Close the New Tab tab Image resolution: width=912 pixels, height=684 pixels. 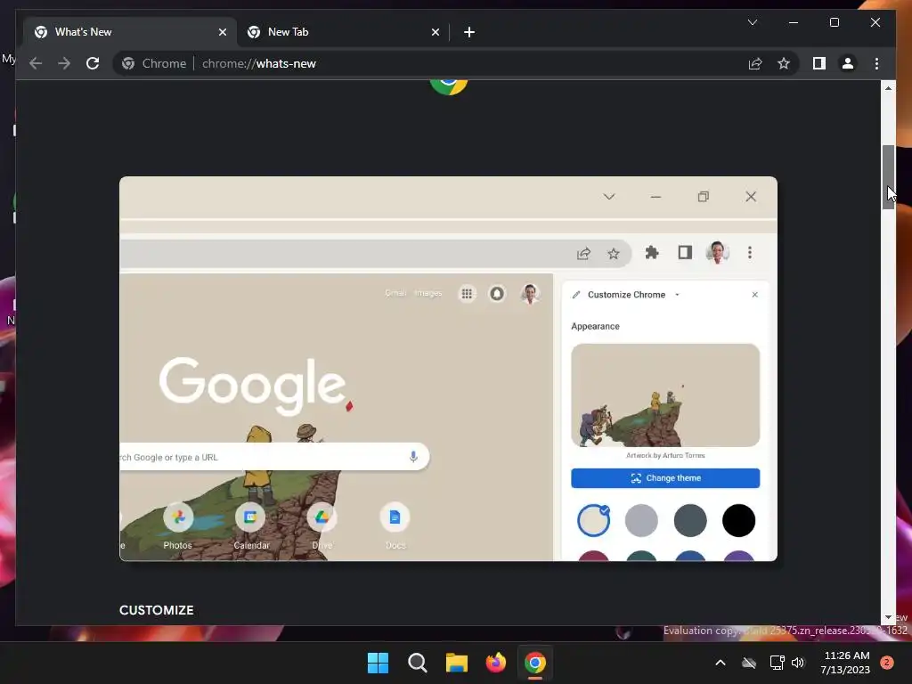pos(435,32)
